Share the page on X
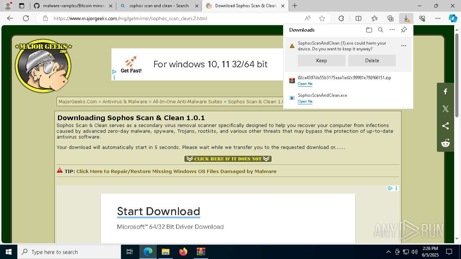The image size is (461, 259). (446, 109)
